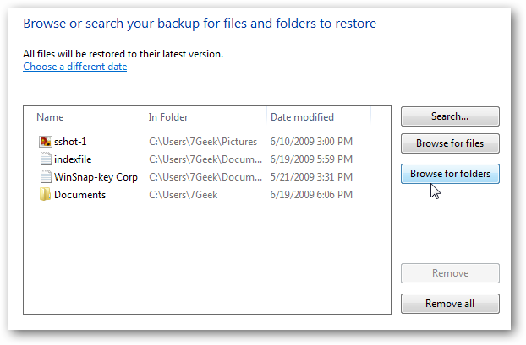Sort by the Name column header

click(50, 117)
